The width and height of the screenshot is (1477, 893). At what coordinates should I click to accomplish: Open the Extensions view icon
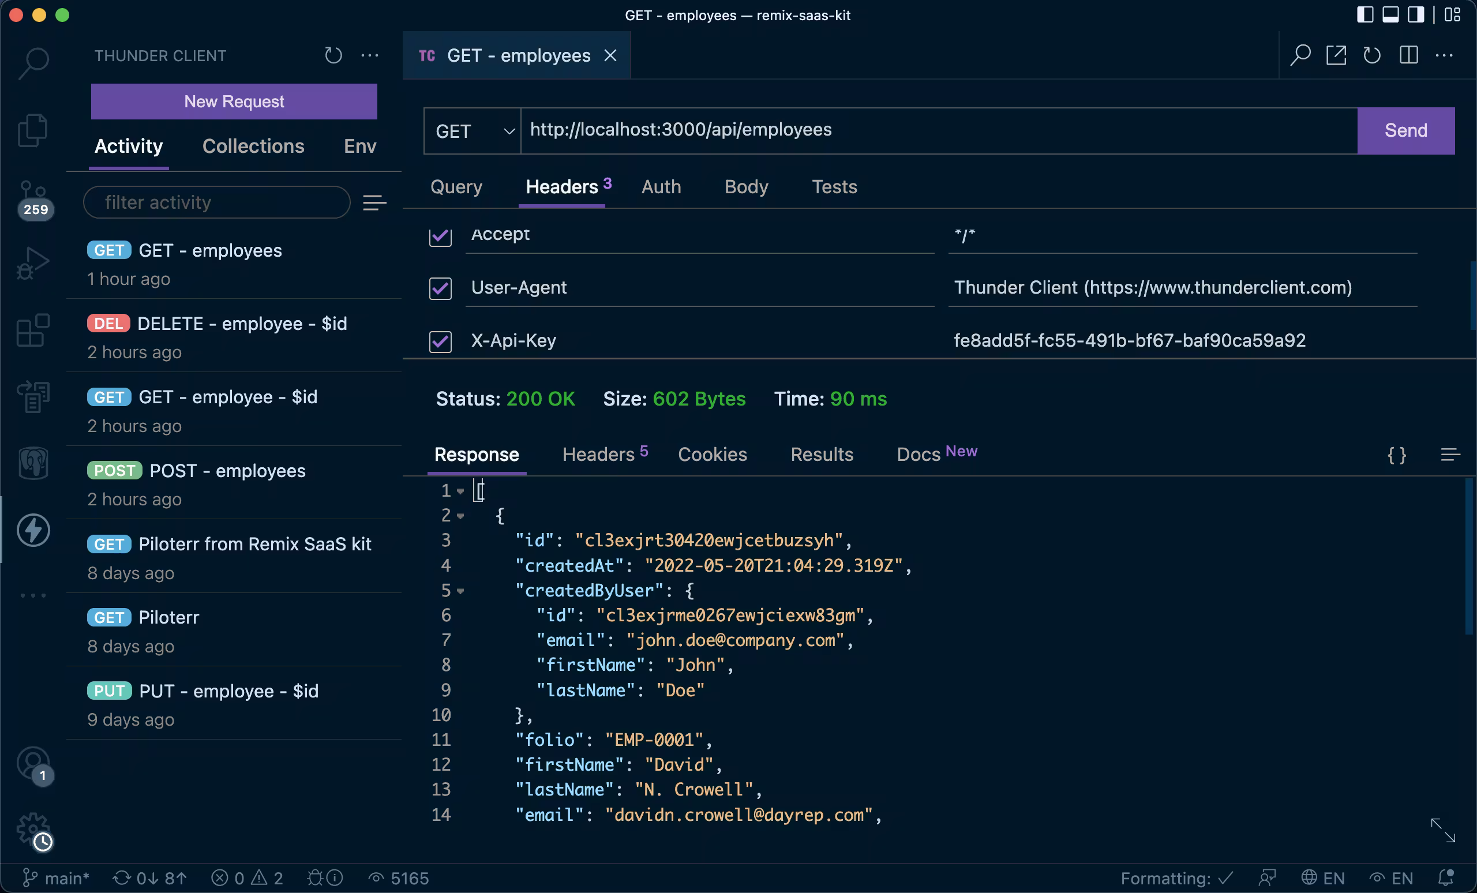pyautogui.click(x=33, y=330)
